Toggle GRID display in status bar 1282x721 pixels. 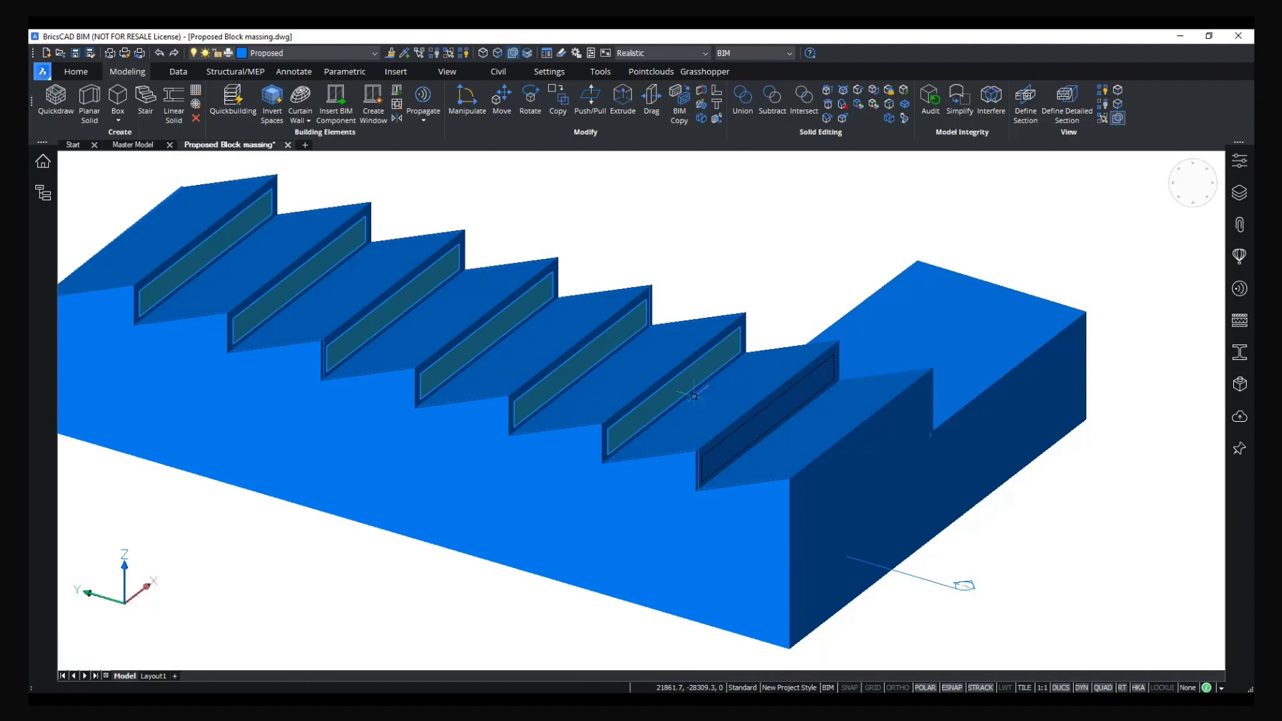873,688
